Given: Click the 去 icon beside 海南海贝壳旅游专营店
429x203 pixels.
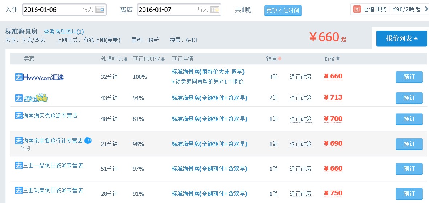Looking at the screenshot, I should pos(19,115).
